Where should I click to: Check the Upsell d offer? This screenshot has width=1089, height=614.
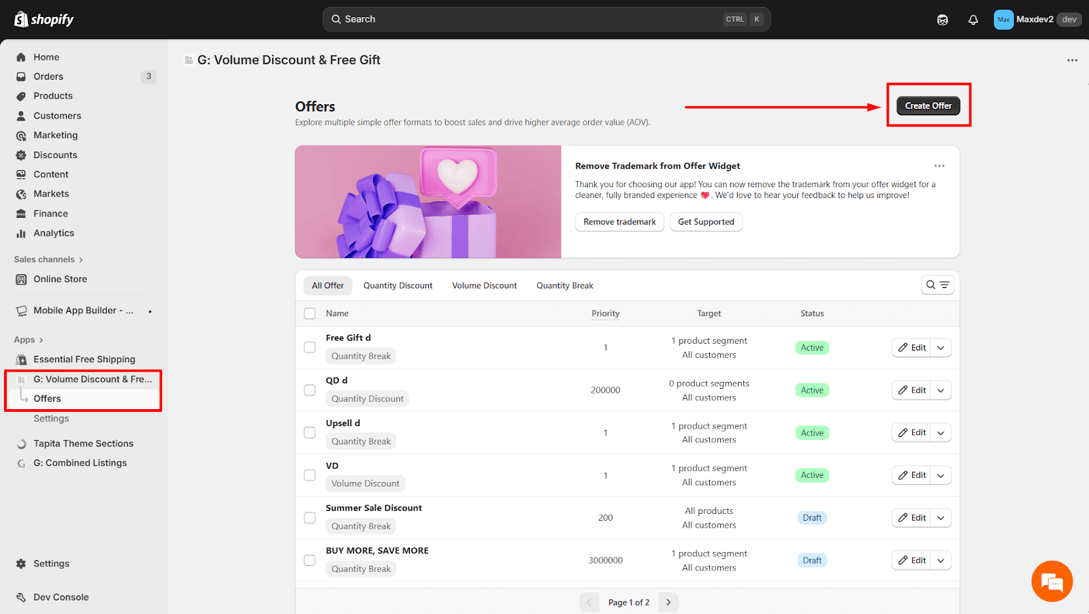[310, 432]
